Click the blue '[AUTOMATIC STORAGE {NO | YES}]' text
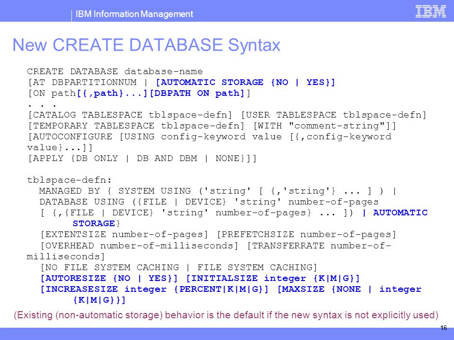This screenshot has height=340, width=454. [x=245, y=82]
